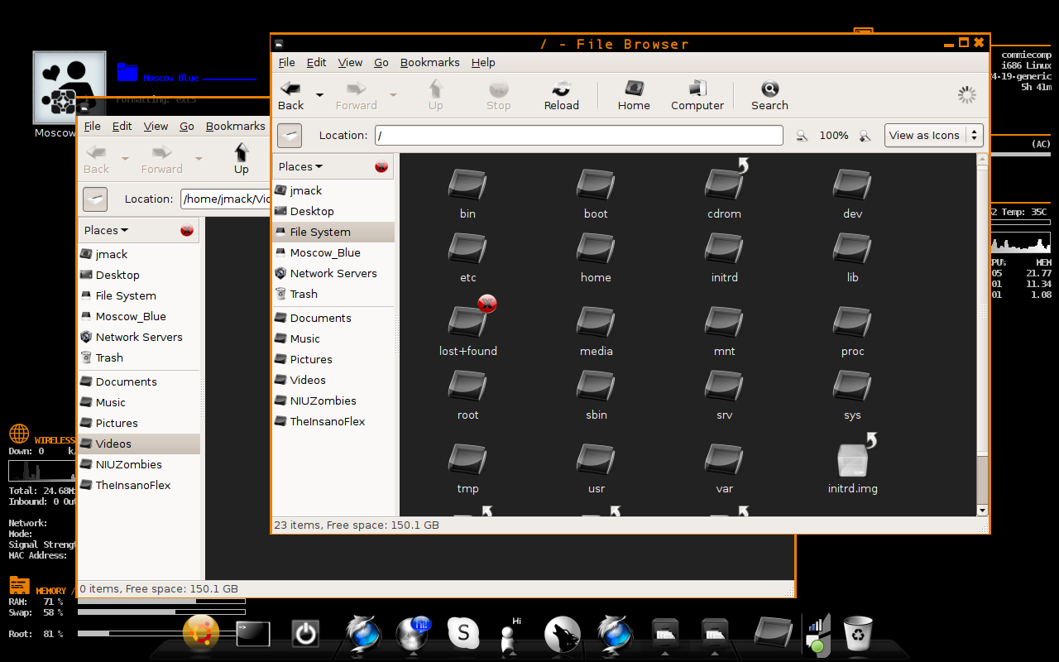Open Forward history arrow in rear window
Image resolution: width=1059 pixels, height=662 pixels.
[x=199, y=159]
